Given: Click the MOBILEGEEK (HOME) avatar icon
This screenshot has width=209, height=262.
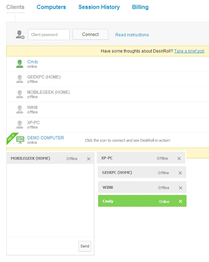Looking at the screenshot, I should pos(20,94).
